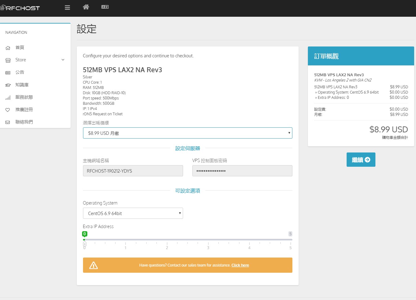Click the RFCHOST logo
Image resolution: width=416 pixels, height=300 pixels.
tap(20, 8)
